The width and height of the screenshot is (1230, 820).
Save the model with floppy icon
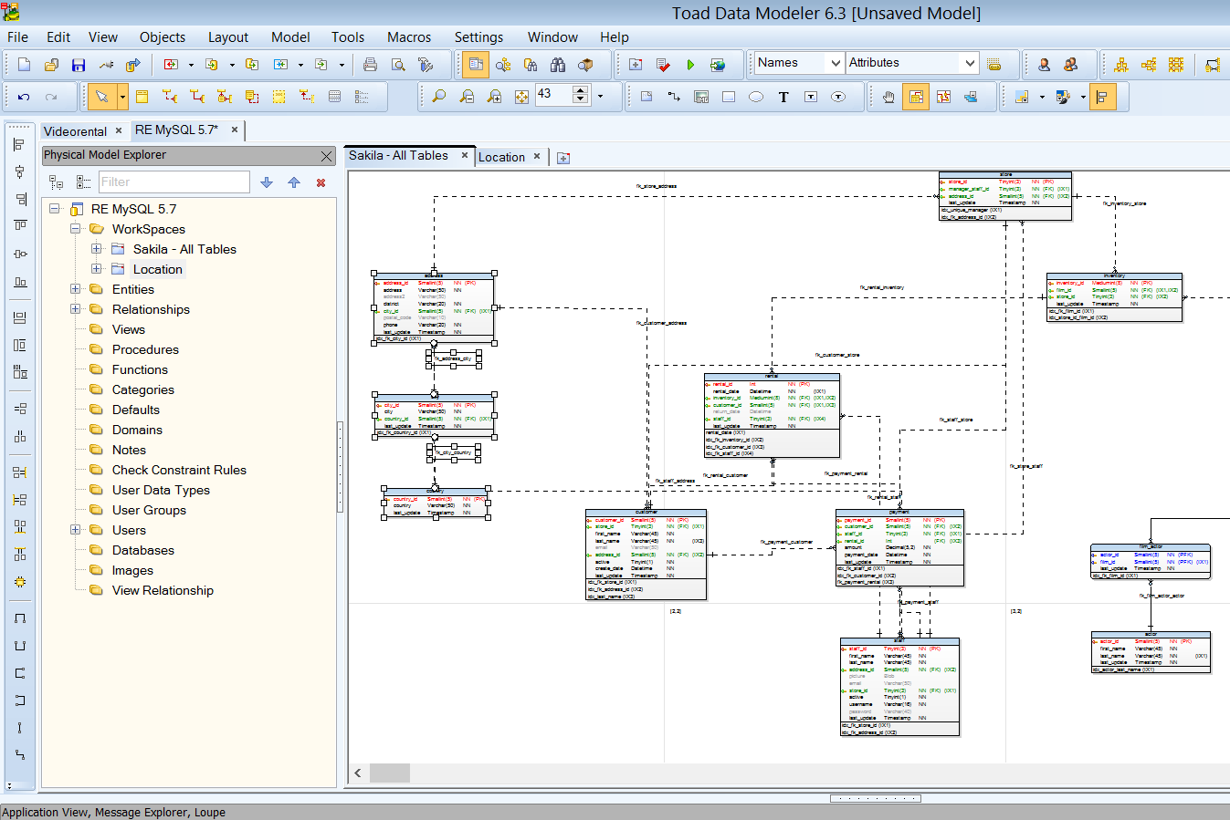[79, 65]
